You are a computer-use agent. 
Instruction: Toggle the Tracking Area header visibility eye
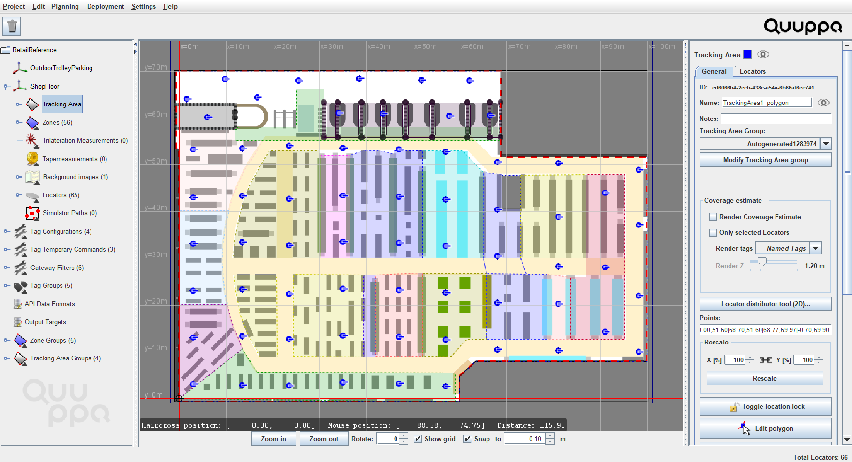pyautogui.click(x=763, y=54)
